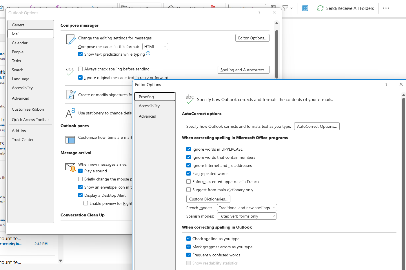
Task: Toggle Mark grammar errors as you type
Action: (x=189, y=247)
